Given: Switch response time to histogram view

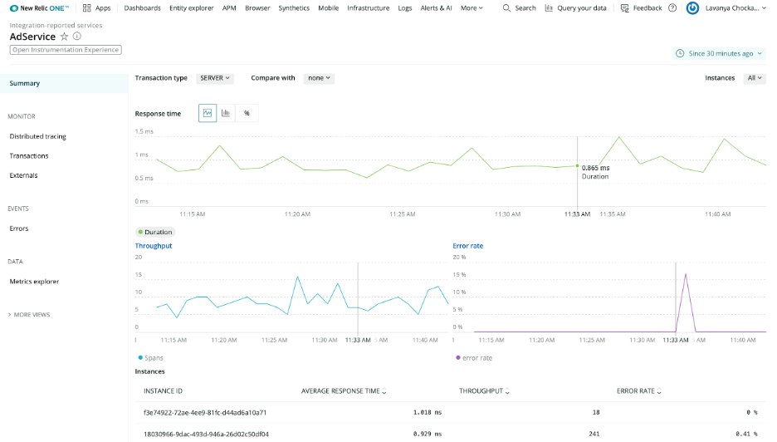Looking at the screenshot, I should tap(226, 113).
